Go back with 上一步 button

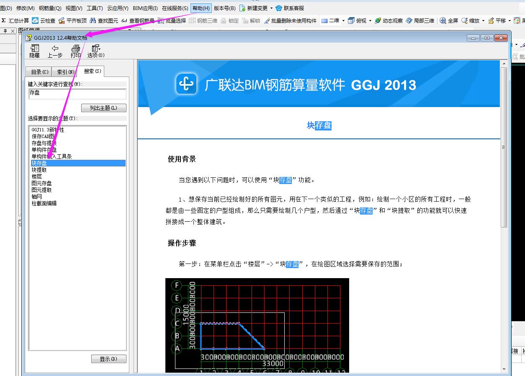55,51
